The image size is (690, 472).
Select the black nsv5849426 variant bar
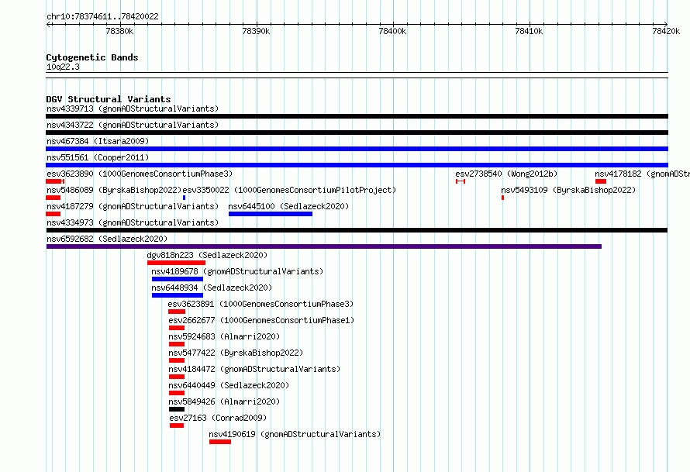point(177,409)
